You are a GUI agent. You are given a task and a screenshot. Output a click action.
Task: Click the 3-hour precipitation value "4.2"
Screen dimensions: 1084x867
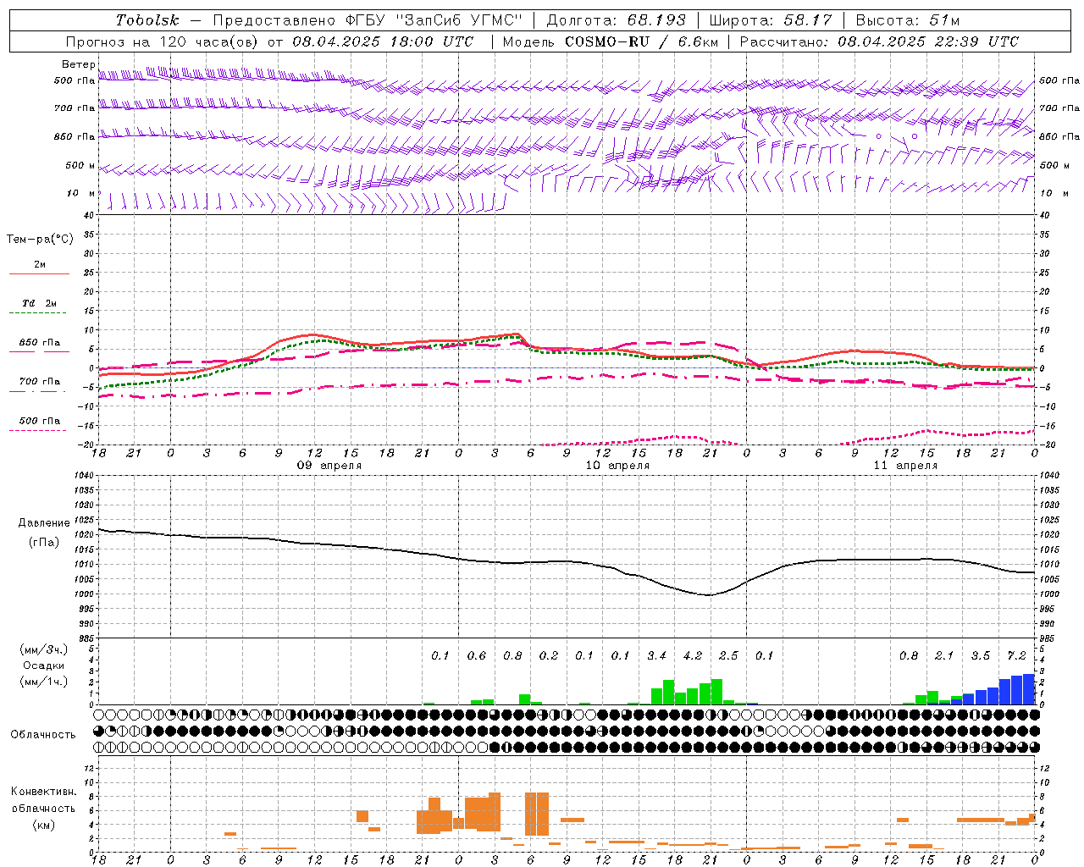(x=693, y=655)
